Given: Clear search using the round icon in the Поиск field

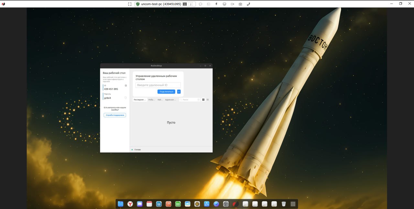Looking at the screenshot, I should click(x=199, y=100).
